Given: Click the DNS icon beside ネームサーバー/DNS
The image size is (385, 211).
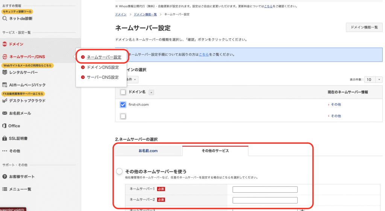Looking at the screenshot, I should 5,57.
